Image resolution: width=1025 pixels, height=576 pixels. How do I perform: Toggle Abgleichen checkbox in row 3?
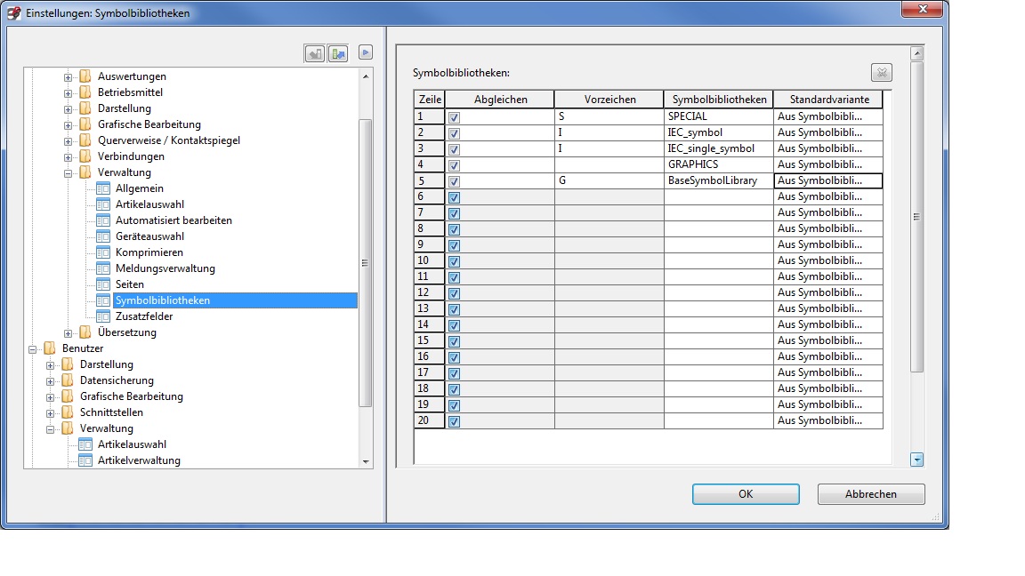click(x=454, y=149)
